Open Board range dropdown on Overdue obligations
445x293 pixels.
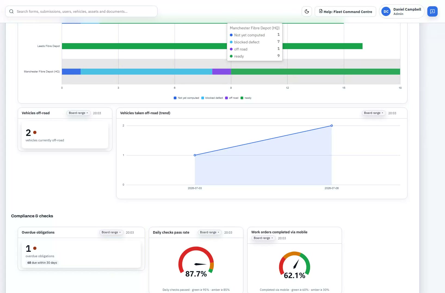(x=111, y=233)
